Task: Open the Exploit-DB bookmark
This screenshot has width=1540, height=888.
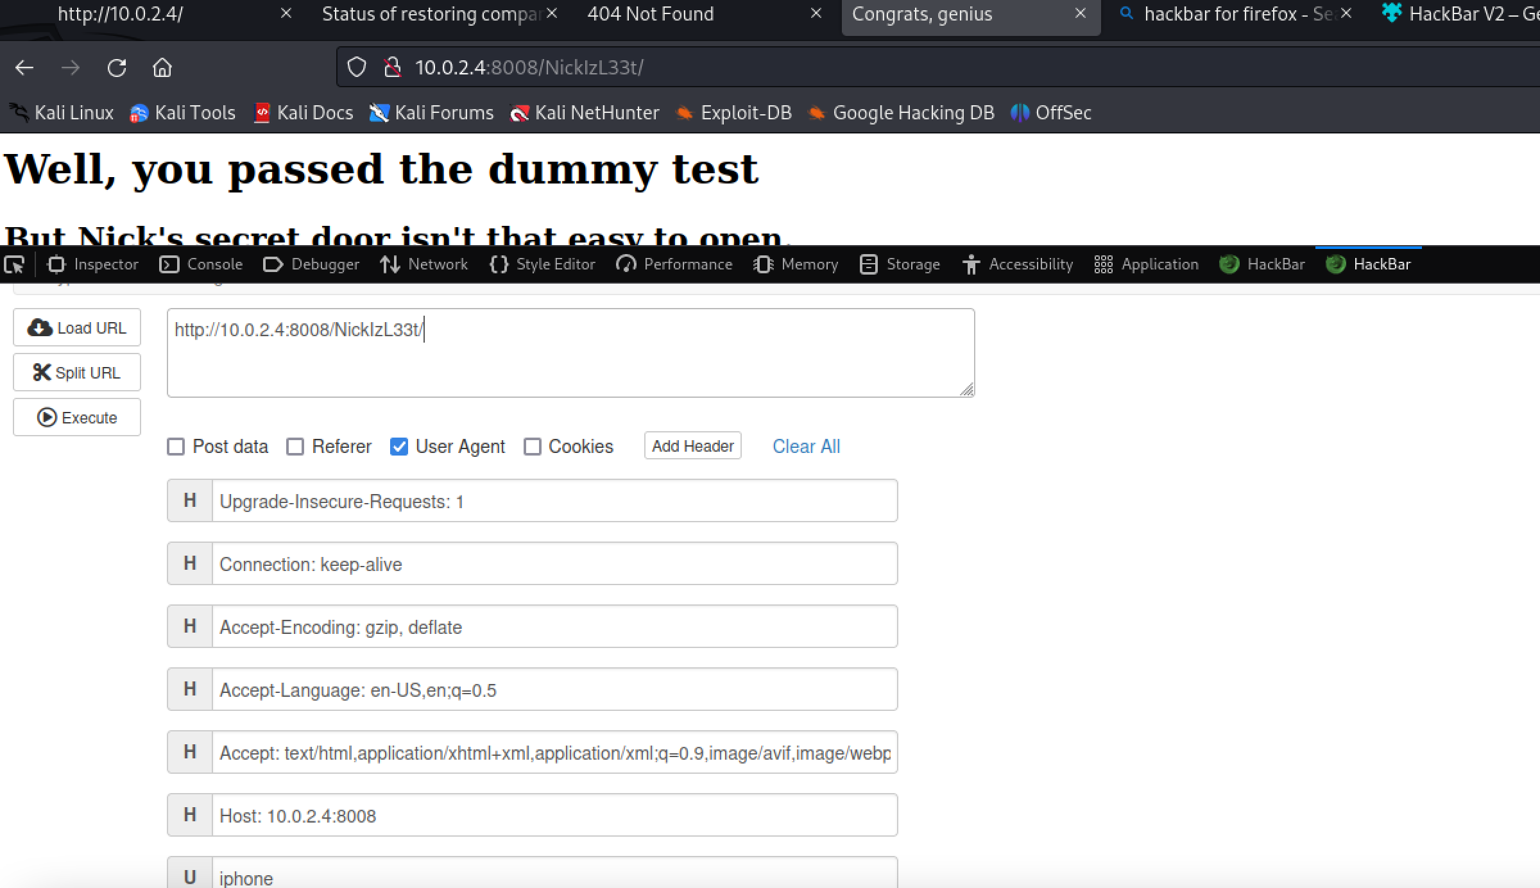Action: point(733,113)
